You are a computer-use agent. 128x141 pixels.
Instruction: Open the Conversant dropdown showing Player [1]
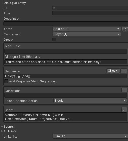[87, 34]
